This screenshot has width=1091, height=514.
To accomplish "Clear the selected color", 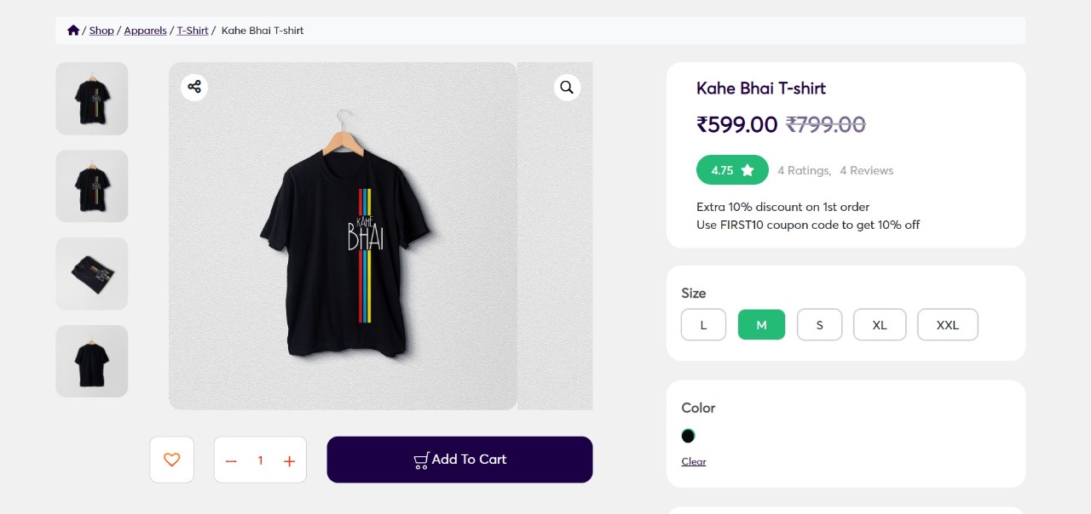I will (694, 461).
